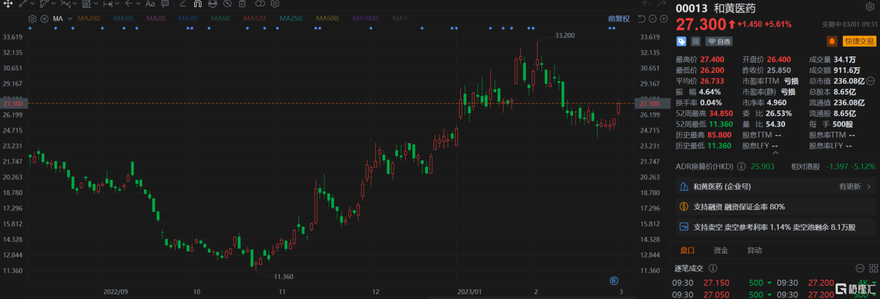
Task: Select the range measure tool
Action: point(108,4)
